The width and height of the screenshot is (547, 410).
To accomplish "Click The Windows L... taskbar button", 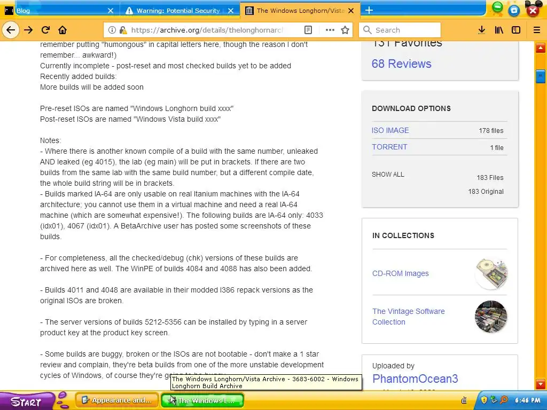I will pos(202,400).
